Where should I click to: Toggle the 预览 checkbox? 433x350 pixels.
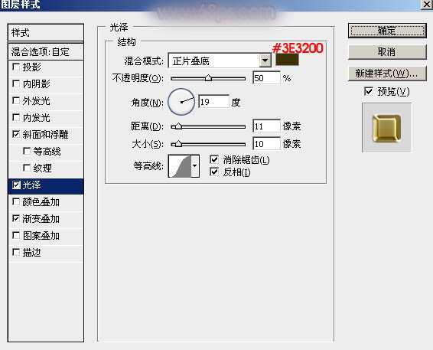pyautogui.click(x=369, y=91)
